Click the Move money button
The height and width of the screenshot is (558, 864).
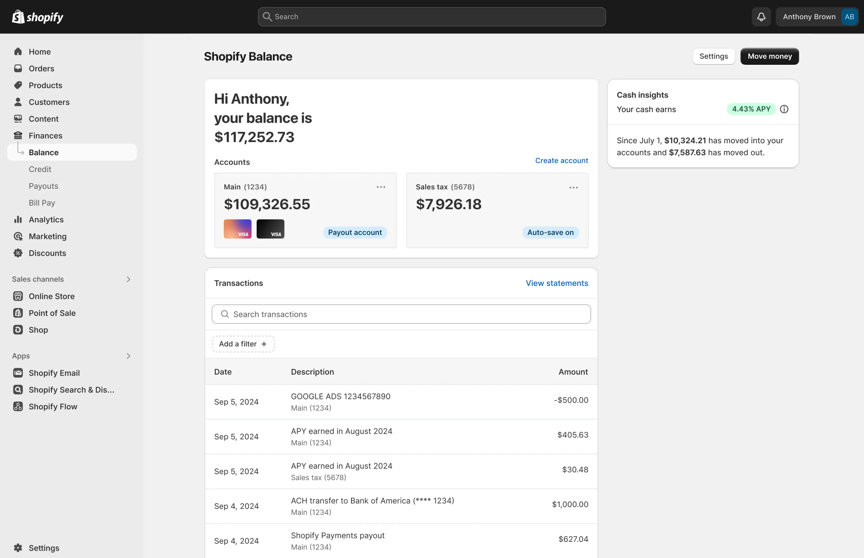tap(769, 56)
